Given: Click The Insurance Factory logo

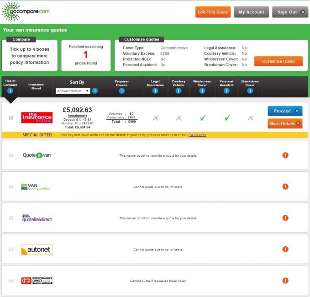Looking at the screenshot, I should pyautogui.click(x=37, y=117).
